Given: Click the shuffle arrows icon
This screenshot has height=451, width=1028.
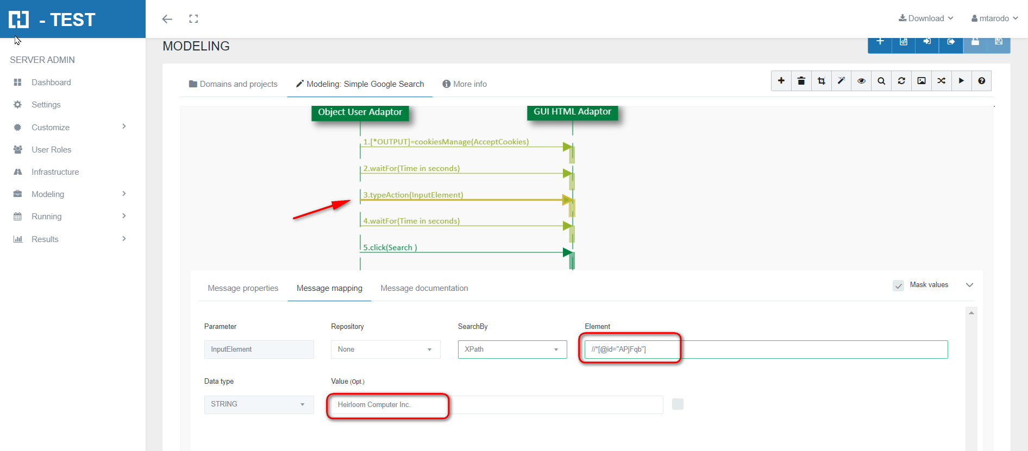Looking at the screenshot, I should (942, 81).
